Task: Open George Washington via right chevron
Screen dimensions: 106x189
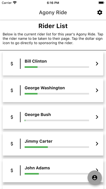Action: click(x=97, y=90)
